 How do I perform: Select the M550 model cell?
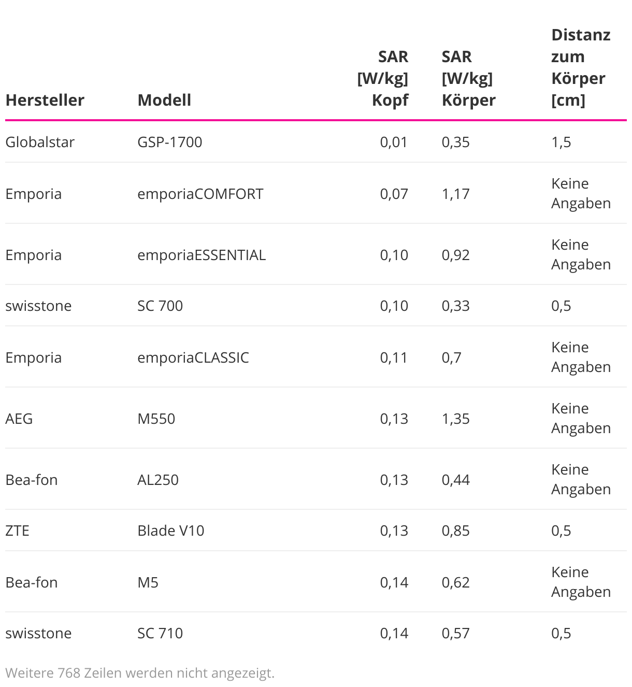pos(156,419)
